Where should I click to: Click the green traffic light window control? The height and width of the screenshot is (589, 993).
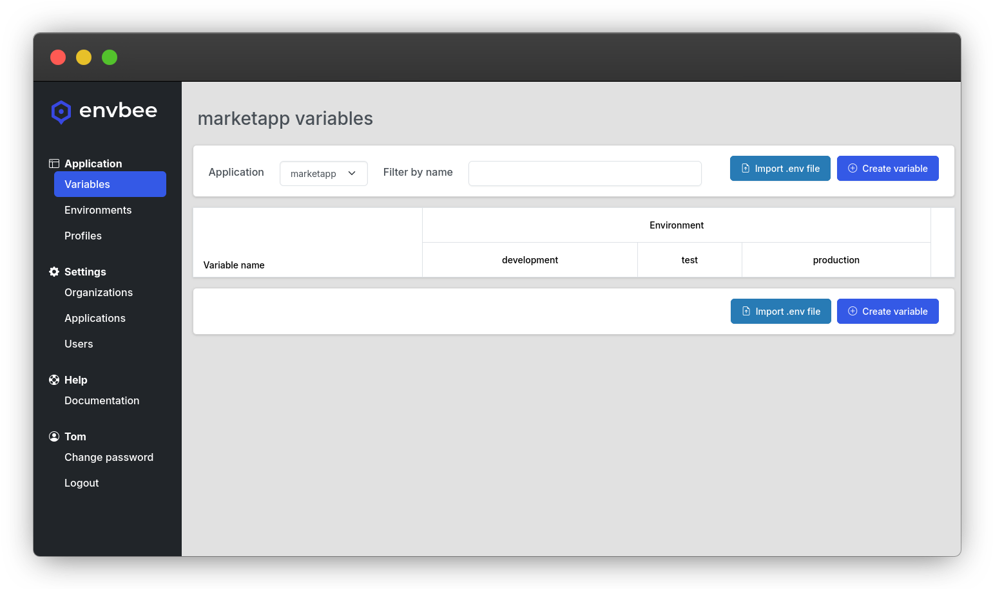click(x=110, y=57)
